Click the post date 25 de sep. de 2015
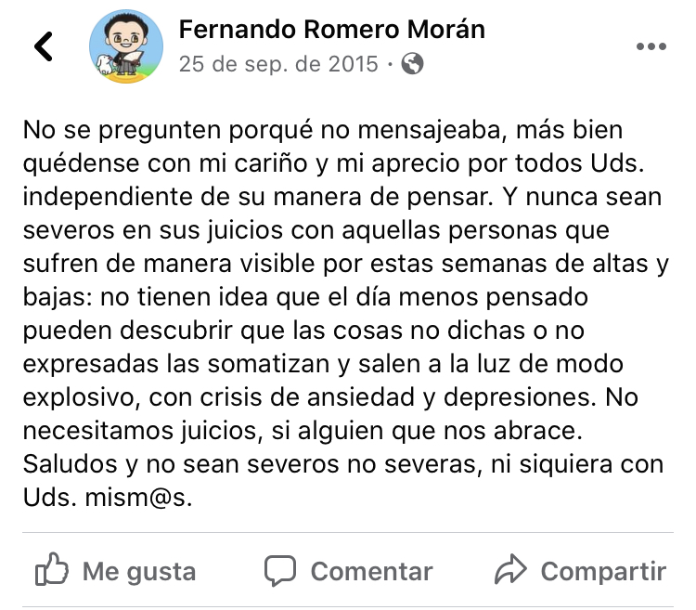The width and height of the screenshot is (696, 610). [x=278, y=64]
